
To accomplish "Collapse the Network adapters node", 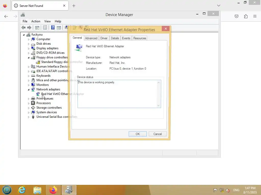I will (29, 90).
